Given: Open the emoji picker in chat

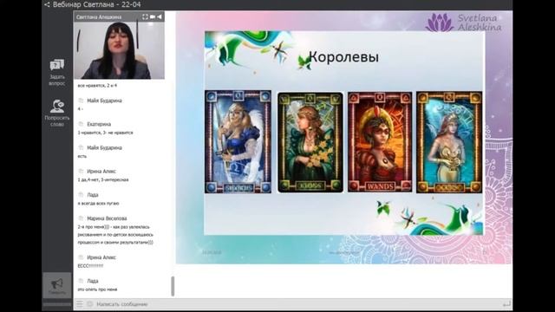Looking at the screenshot, I should [x=89, y=304].
